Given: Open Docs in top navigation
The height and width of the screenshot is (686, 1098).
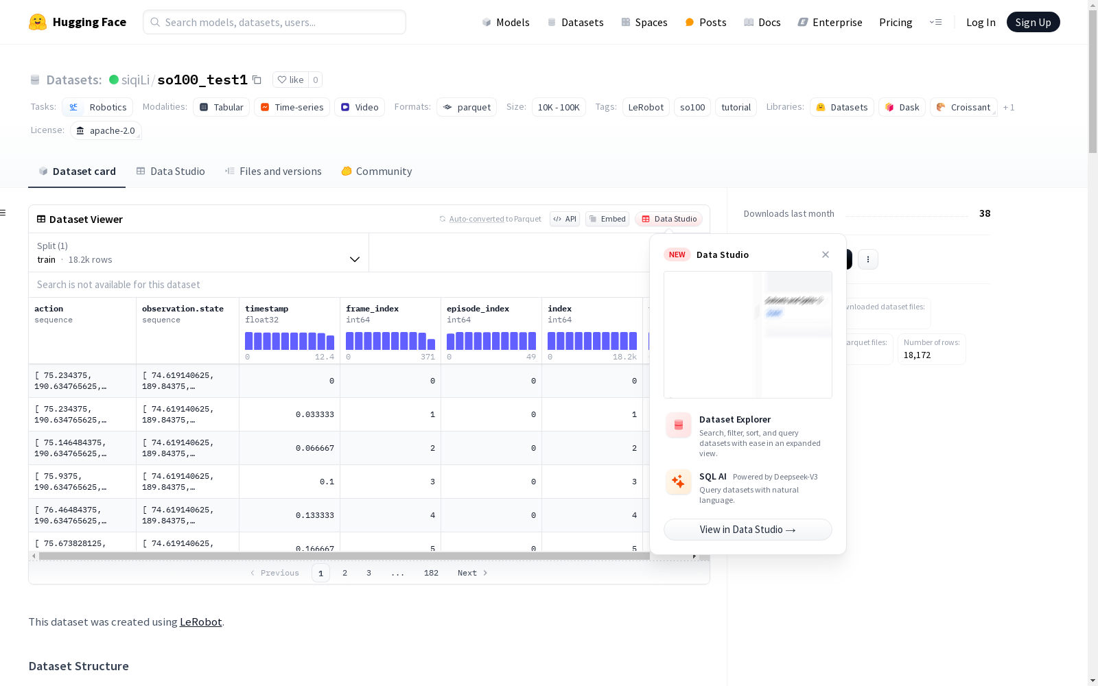Looking at the screenshot, I should [x=762, y=22].
